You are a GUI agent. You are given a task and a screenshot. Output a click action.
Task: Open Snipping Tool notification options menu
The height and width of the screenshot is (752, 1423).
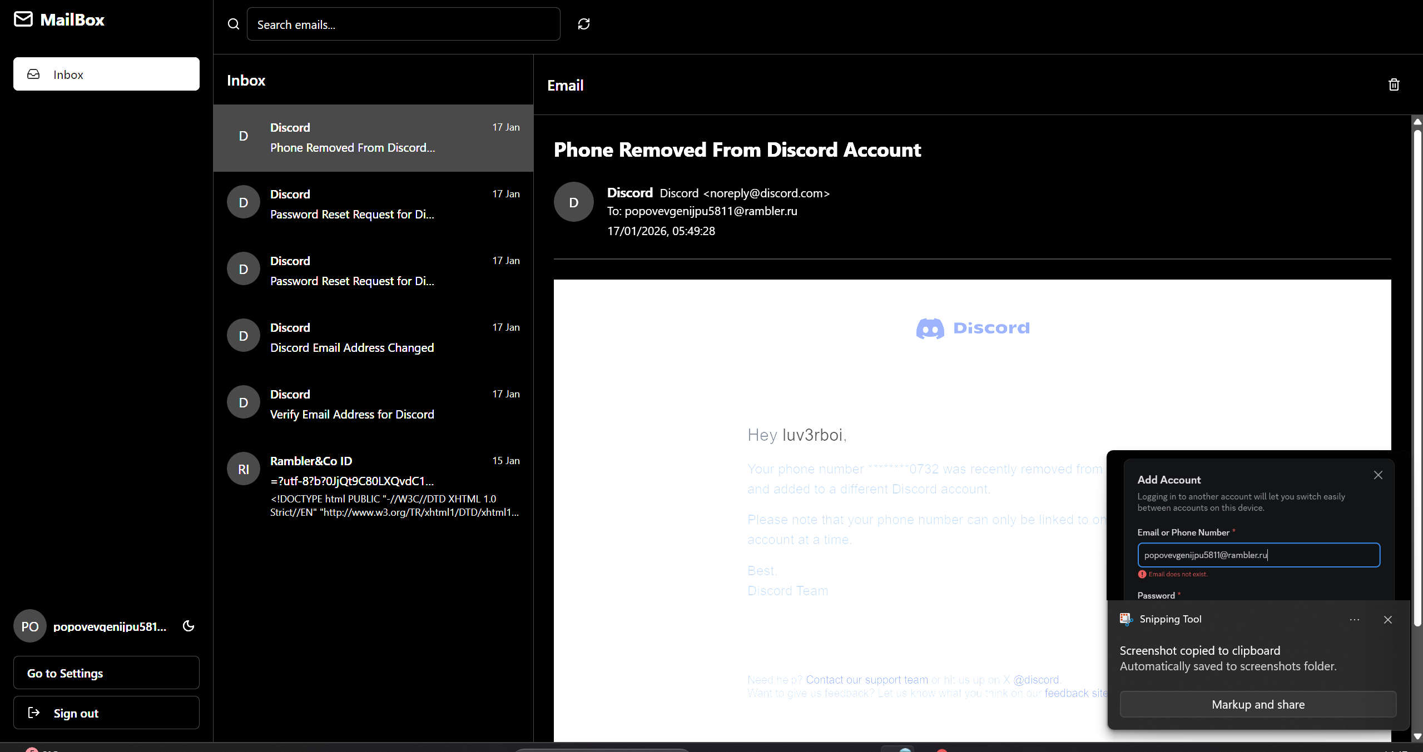click(1355, 620)
